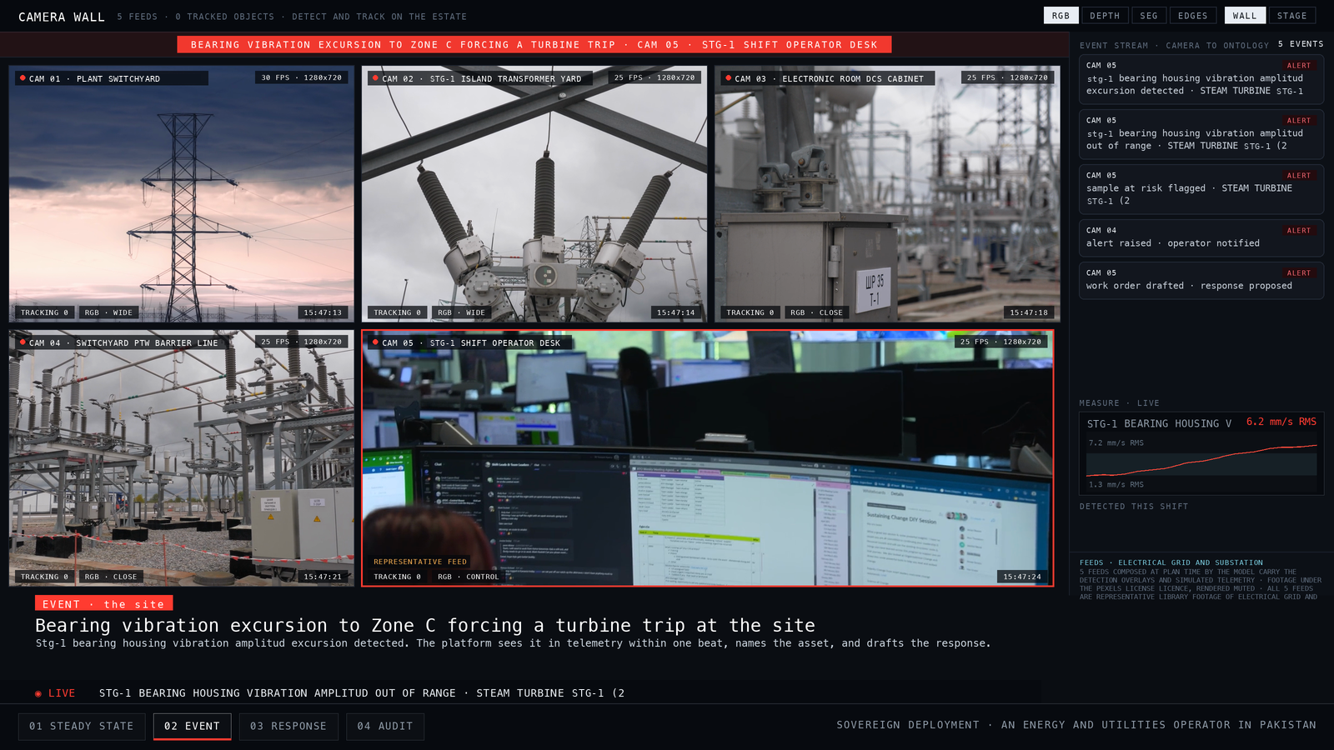Select the 02 EVENT tab
Image resolution: width=1334 pixels, height=750 pixels.
pos(192,727)
